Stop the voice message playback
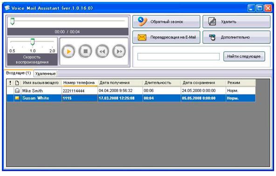The width and height of the screenshot is (276, 176). tap(85, 51)
